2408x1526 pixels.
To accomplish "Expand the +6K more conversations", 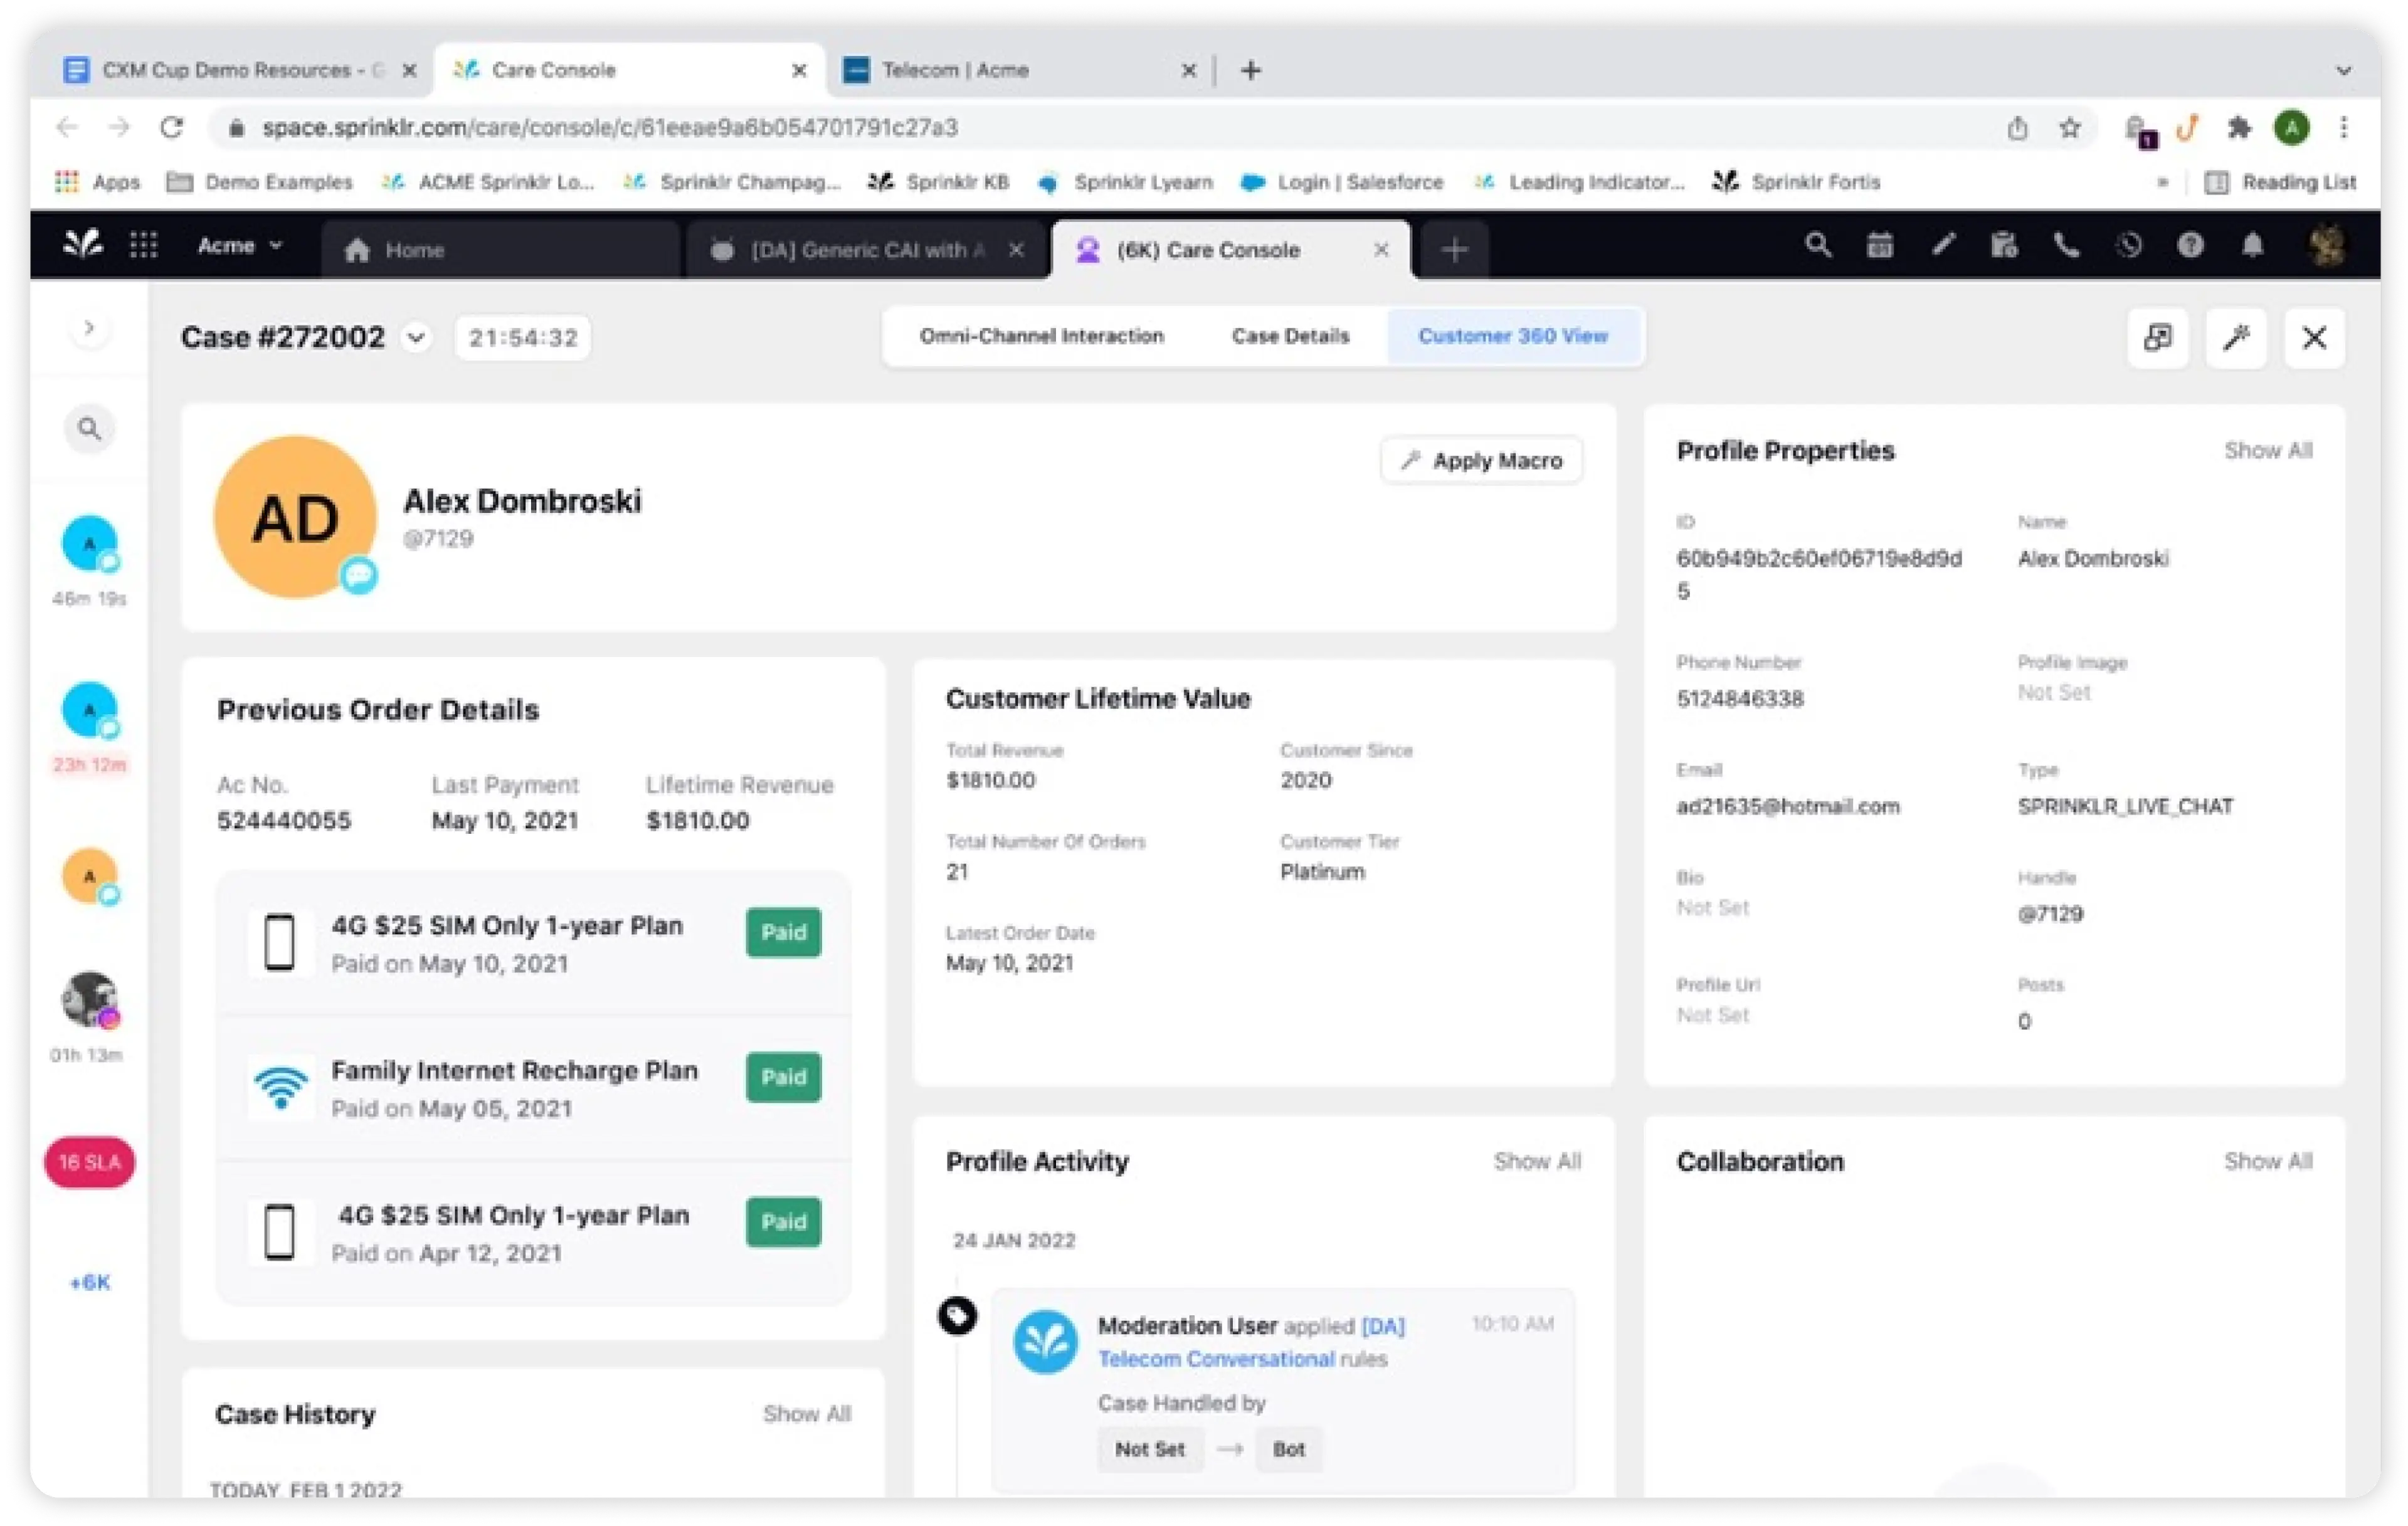I will click(x=89, y=1282).
